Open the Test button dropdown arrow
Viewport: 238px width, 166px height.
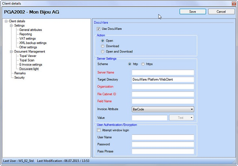(x=192, y=118)
